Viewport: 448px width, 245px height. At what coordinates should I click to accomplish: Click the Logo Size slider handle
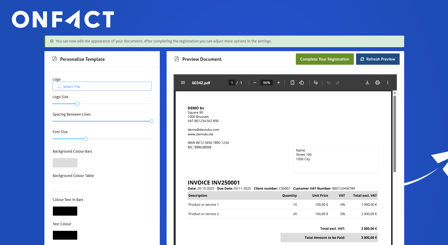tap(77, 104)
